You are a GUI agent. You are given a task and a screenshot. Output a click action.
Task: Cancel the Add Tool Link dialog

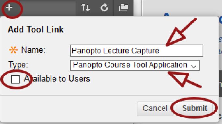[x=155, y=108]
